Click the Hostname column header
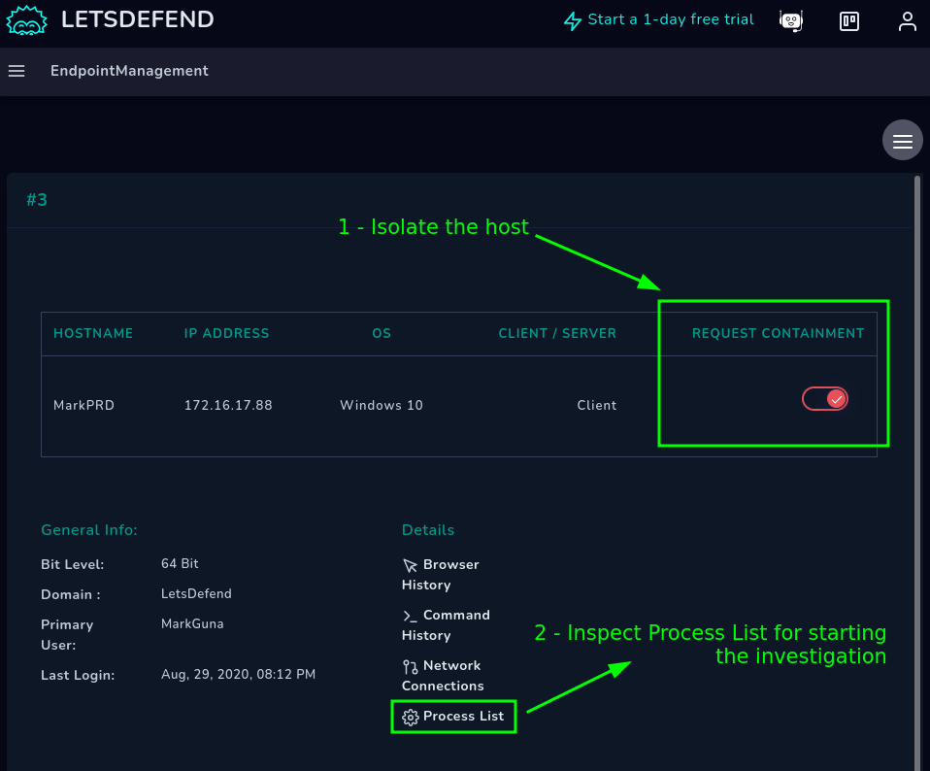 (x=93, y=333)
